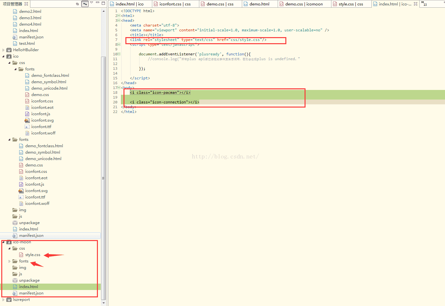445x306 pixels.
Task: Click manifest.json icon in ico-moon project
Action: (15, 293)
